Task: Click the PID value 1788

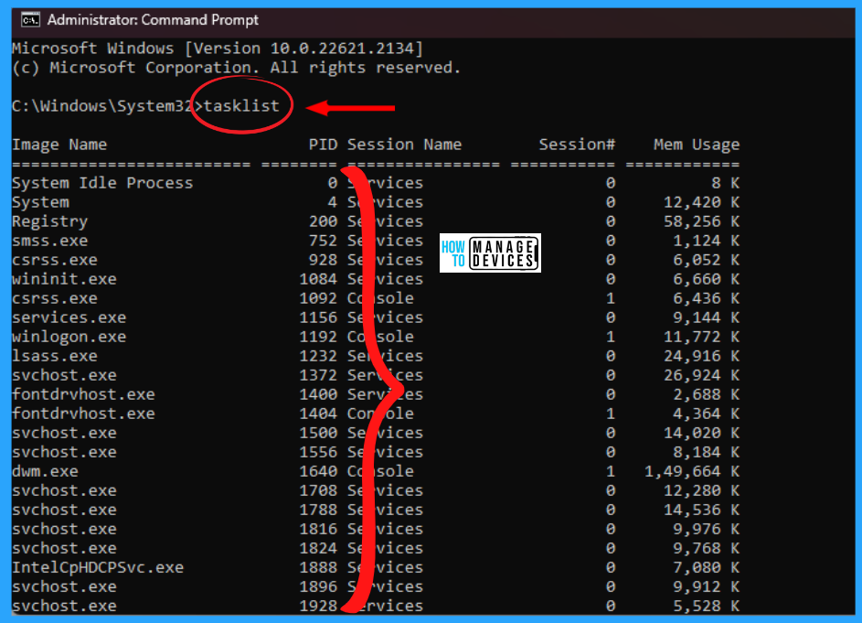Action: pos(318,510)
